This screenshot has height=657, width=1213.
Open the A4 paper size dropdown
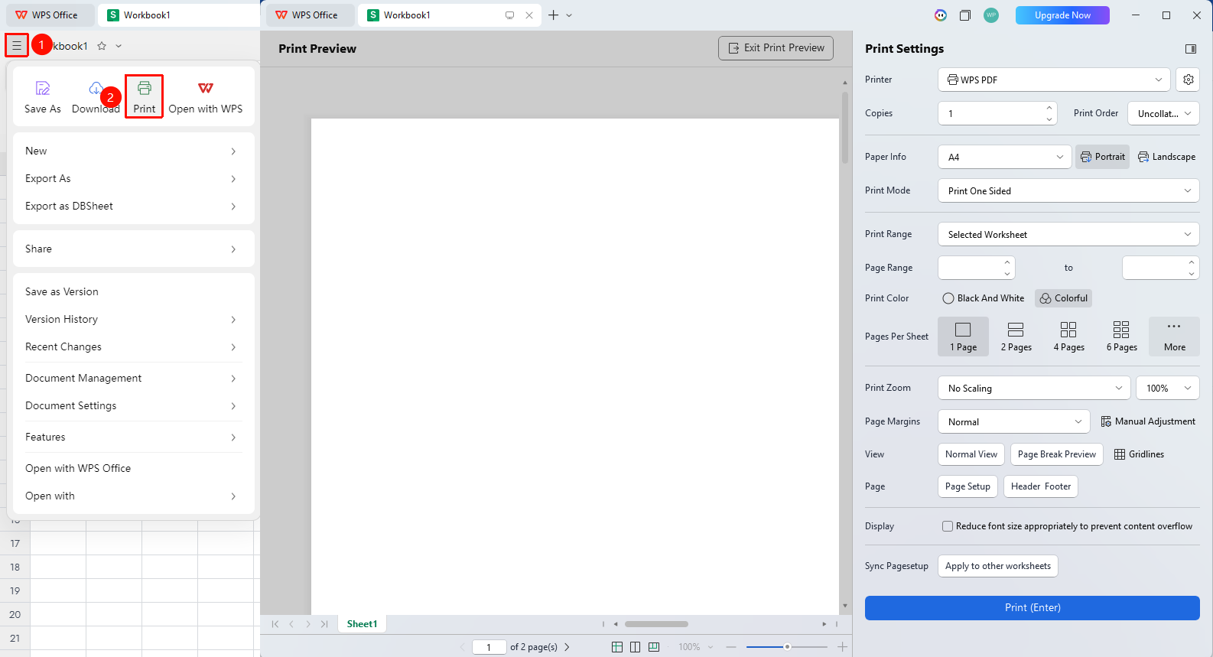point(1004,157)
